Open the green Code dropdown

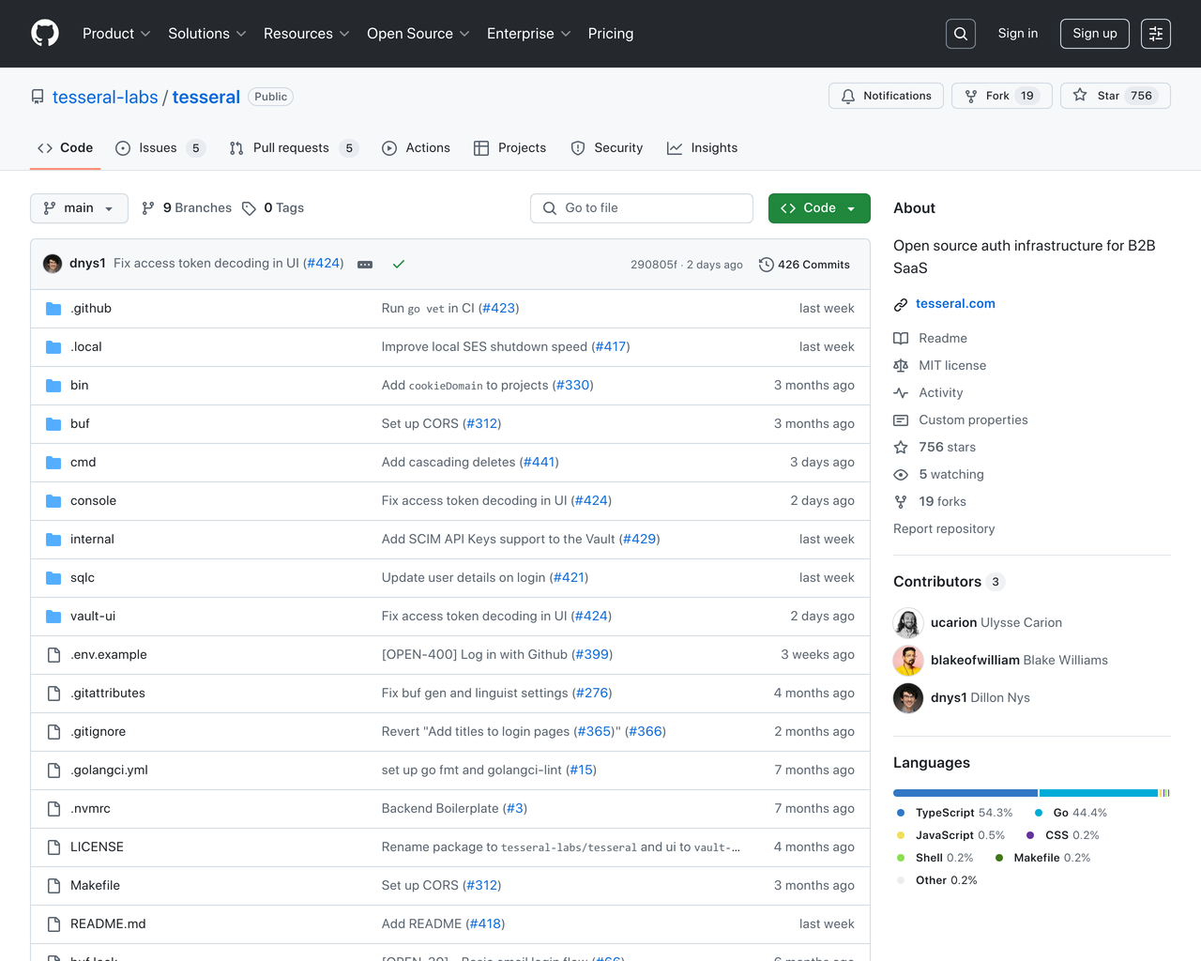[819, 208]
